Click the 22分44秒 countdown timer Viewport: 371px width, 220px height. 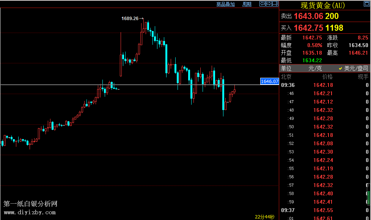click(264, 217)
